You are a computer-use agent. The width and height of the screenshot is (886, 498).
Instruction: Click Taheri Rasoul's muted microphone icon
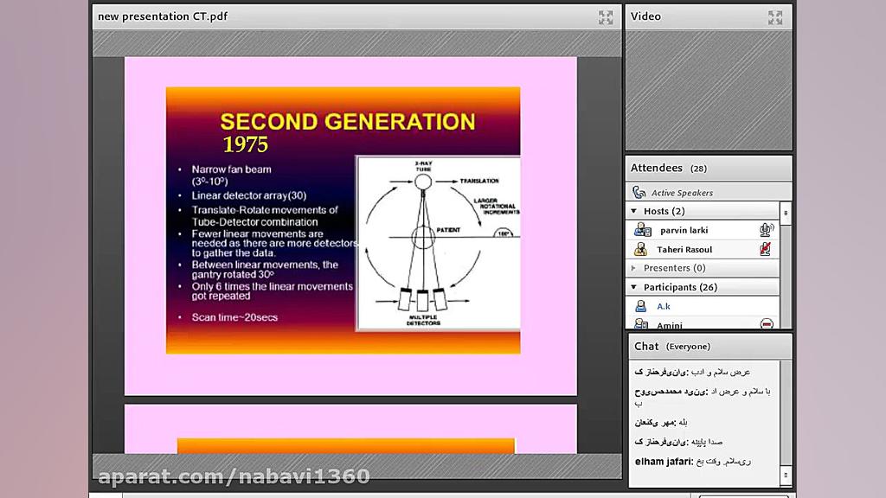point(765,249)
